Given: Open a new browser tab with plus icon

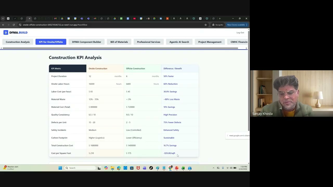Looking at the screenshot, I should 220,18.
